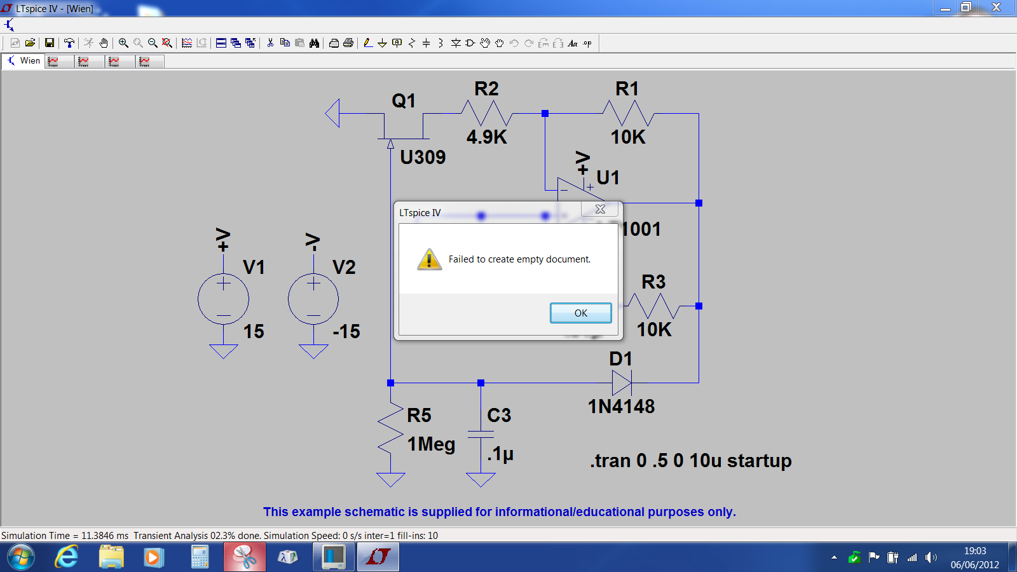Screen dimensions: 1017x572
Task: Click the R1 resistor label
Action: pos(627,88)
